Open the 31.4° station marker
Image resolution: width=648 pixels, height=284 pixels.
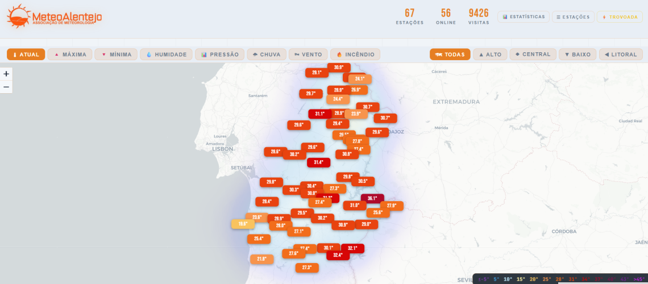(319, 162)
